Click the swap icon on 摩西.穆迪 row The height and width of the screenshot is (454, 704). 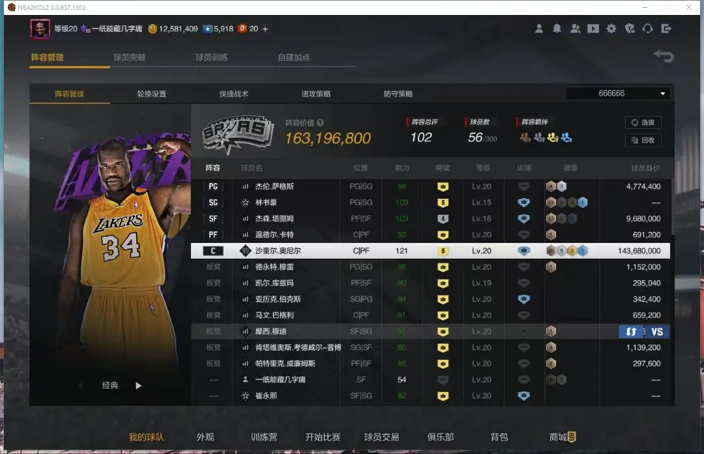coord(630,332)
